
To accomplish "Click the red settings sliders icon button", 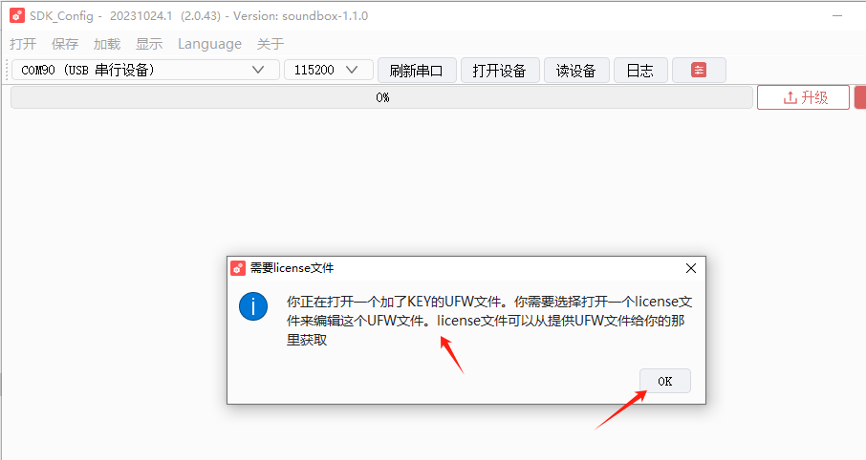I will tap(699, 70).
